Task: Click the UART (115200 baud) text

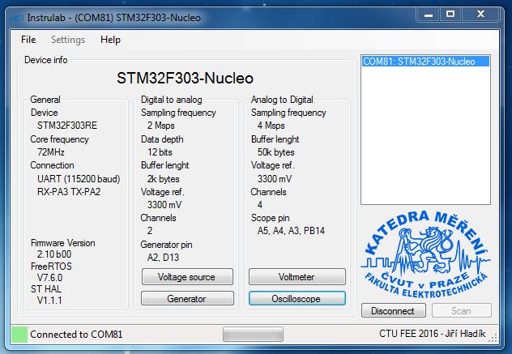Action: [x=79, y=179]
